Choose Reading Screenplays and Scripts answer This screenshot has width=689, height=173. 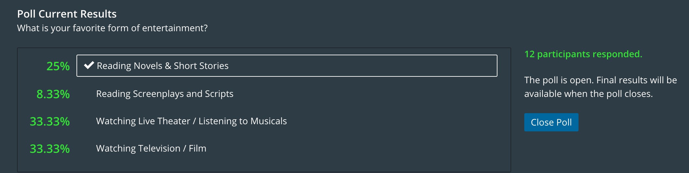(164, 94)
